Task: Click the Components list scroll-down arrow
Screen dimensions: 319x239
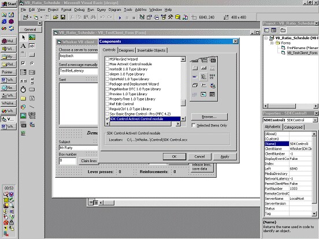Action: point(183,119)
